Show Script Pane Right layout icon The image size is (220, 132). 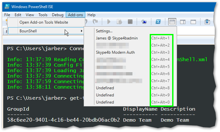183,22
